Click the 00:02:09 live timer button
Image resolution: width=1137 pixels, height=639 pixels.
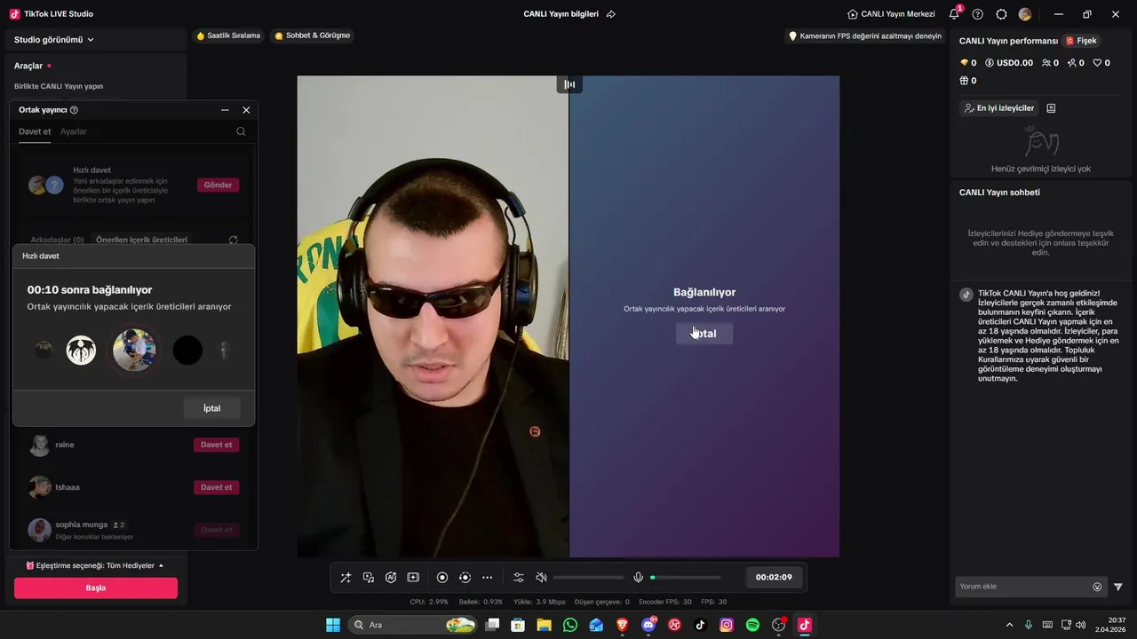pyautogui.click(x=774, y=577)
